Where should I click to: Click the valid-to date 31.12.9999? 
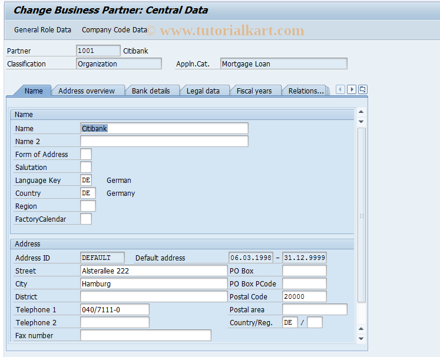point(305,258)
